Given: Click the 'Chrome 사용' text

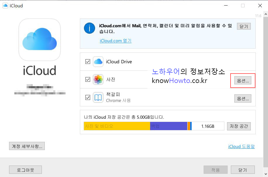Looking at the screenshot, I should tap(118, 100).
